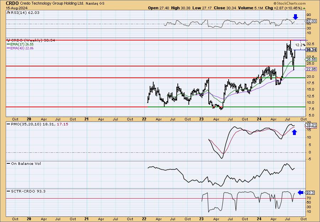Viewport: 320px width, 222px height.
Task: Click the High 30.38 value
Action: tap(180, 8)
